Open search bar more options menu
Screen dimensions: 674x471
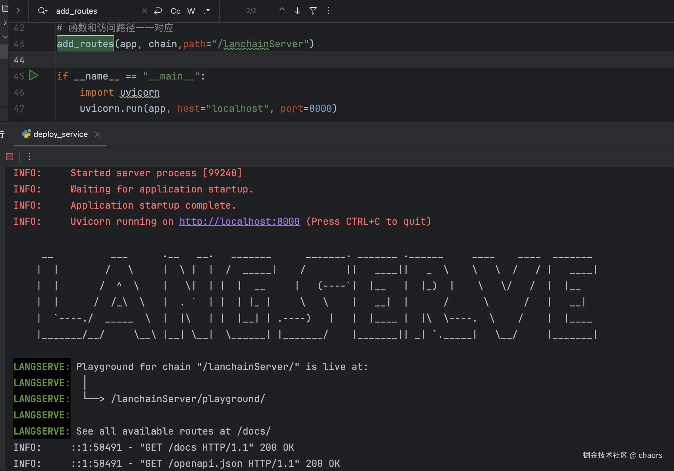pos(329,11)
